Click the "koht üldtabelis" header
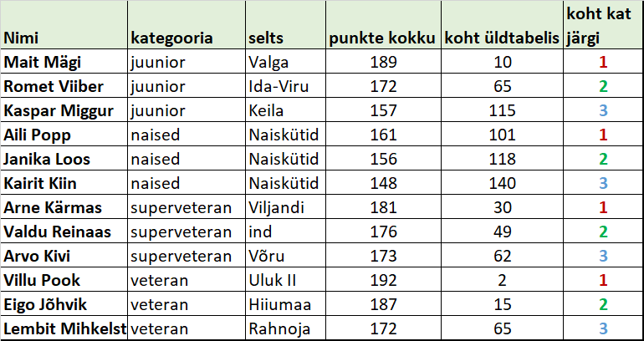The width and height of the screenshot is (644, 341). tap(501, 38)
